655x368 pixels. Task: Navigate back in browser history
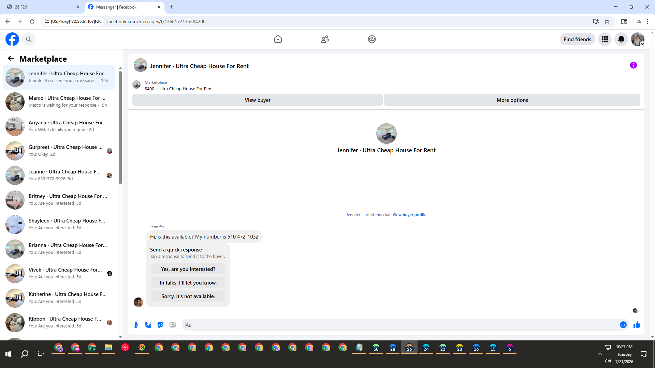click(x=8, y=21)
